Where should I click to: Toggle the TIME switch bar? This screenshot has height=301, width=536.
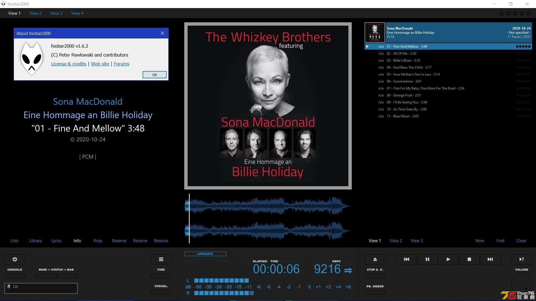(161, 276)
